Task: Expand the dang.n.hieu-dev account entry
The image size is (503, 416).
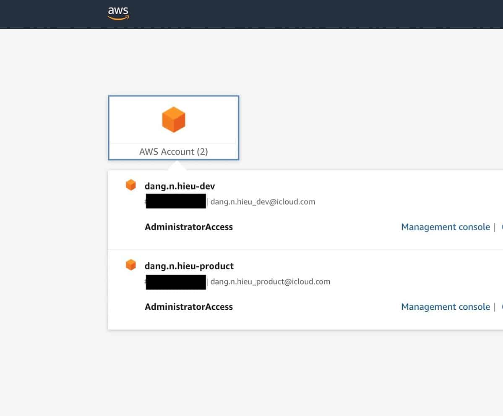Action: [x=180, y=186]
